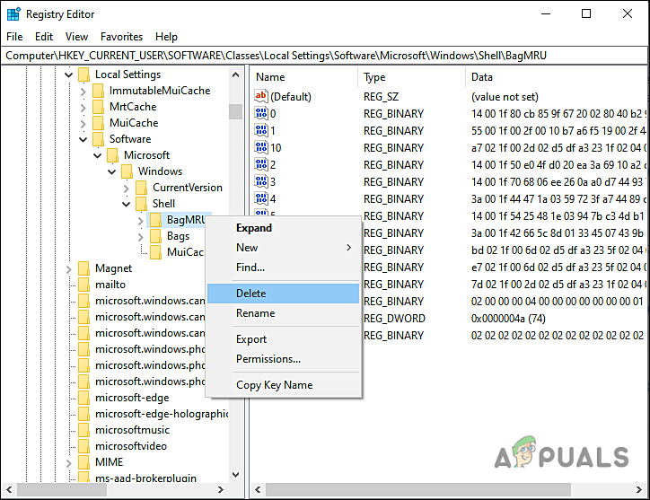
Task: Click the Shell folder icon
Action: [141, 204]
